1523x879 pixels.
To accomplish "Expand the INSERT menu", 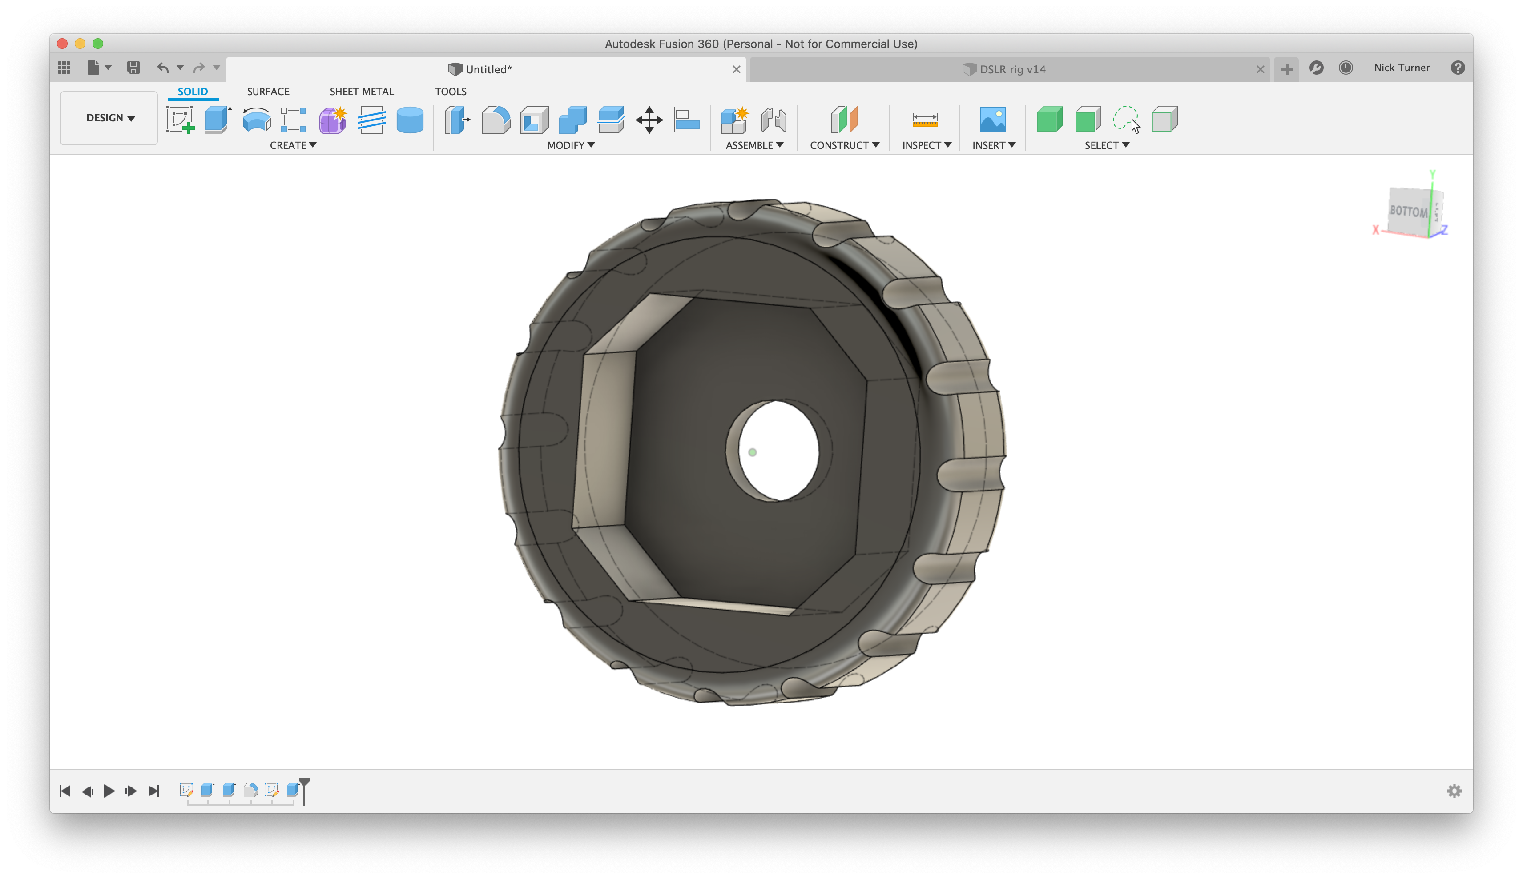I will (994, 145).
